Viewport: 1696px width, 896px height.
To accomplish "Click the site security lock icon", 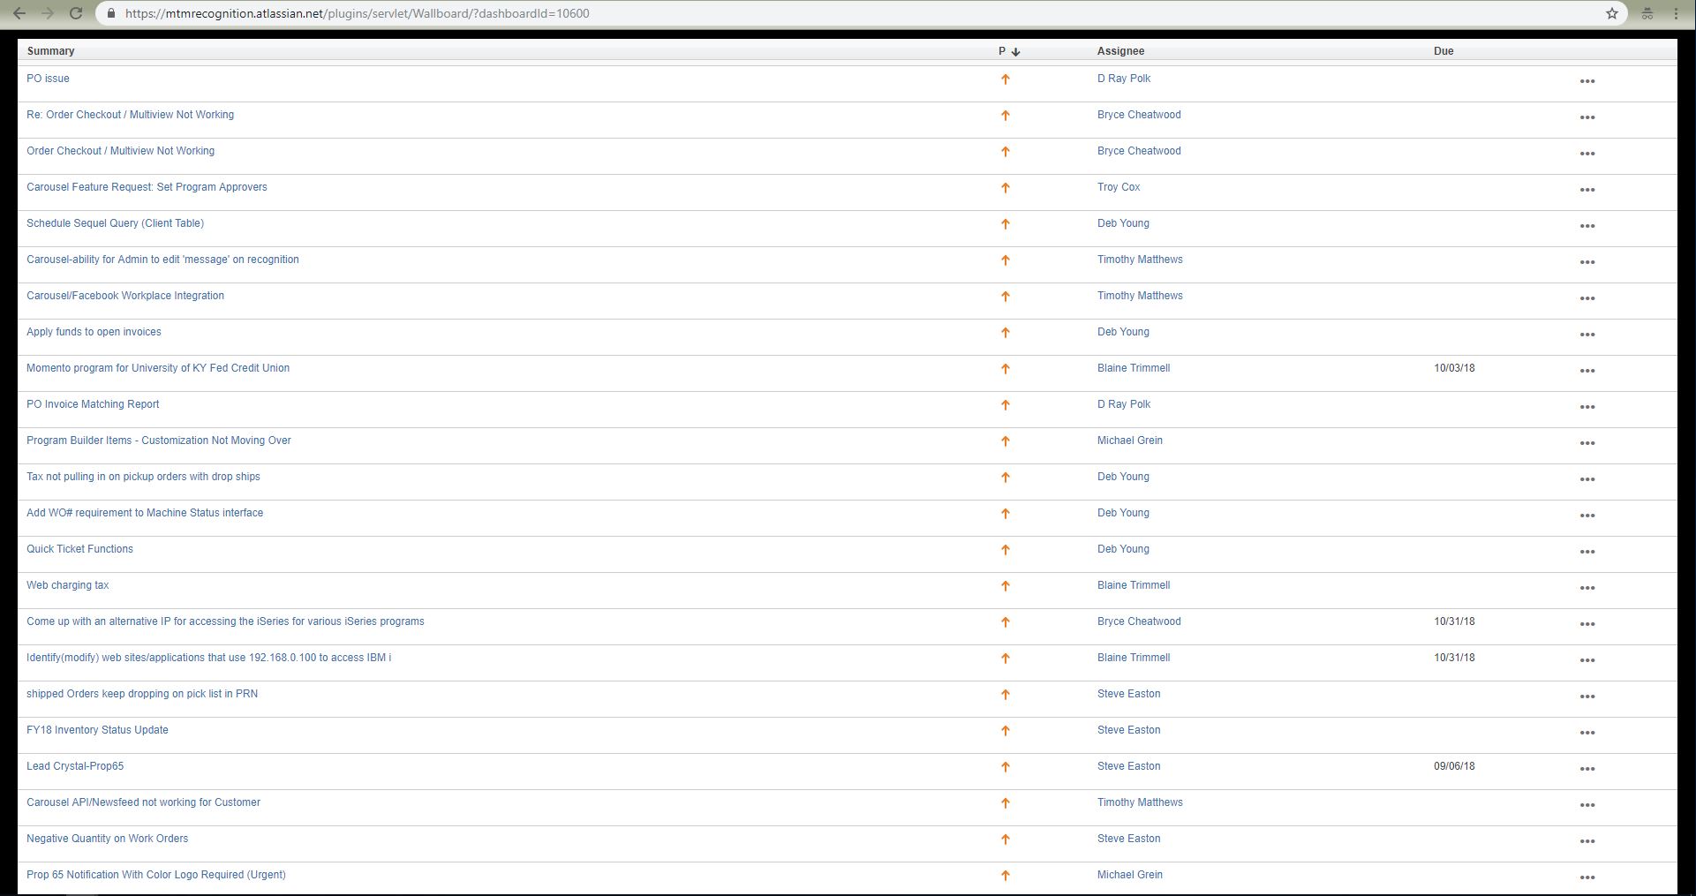I will 111,13.
